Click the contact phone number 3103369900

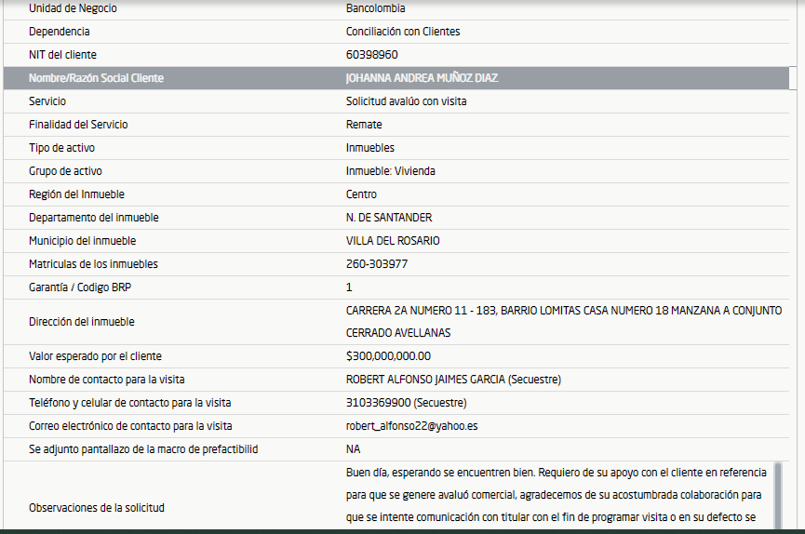406,403
